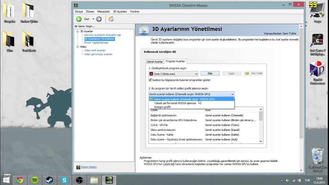Click the Film desktop folder
The width and height of the screenshot is (329, 185).
10,41
